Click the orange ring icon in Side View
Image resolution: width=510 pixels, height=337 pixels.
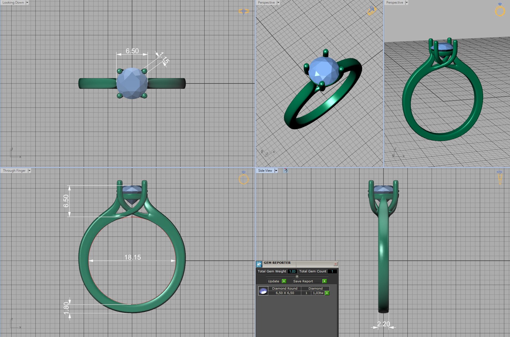coord(500,178)
